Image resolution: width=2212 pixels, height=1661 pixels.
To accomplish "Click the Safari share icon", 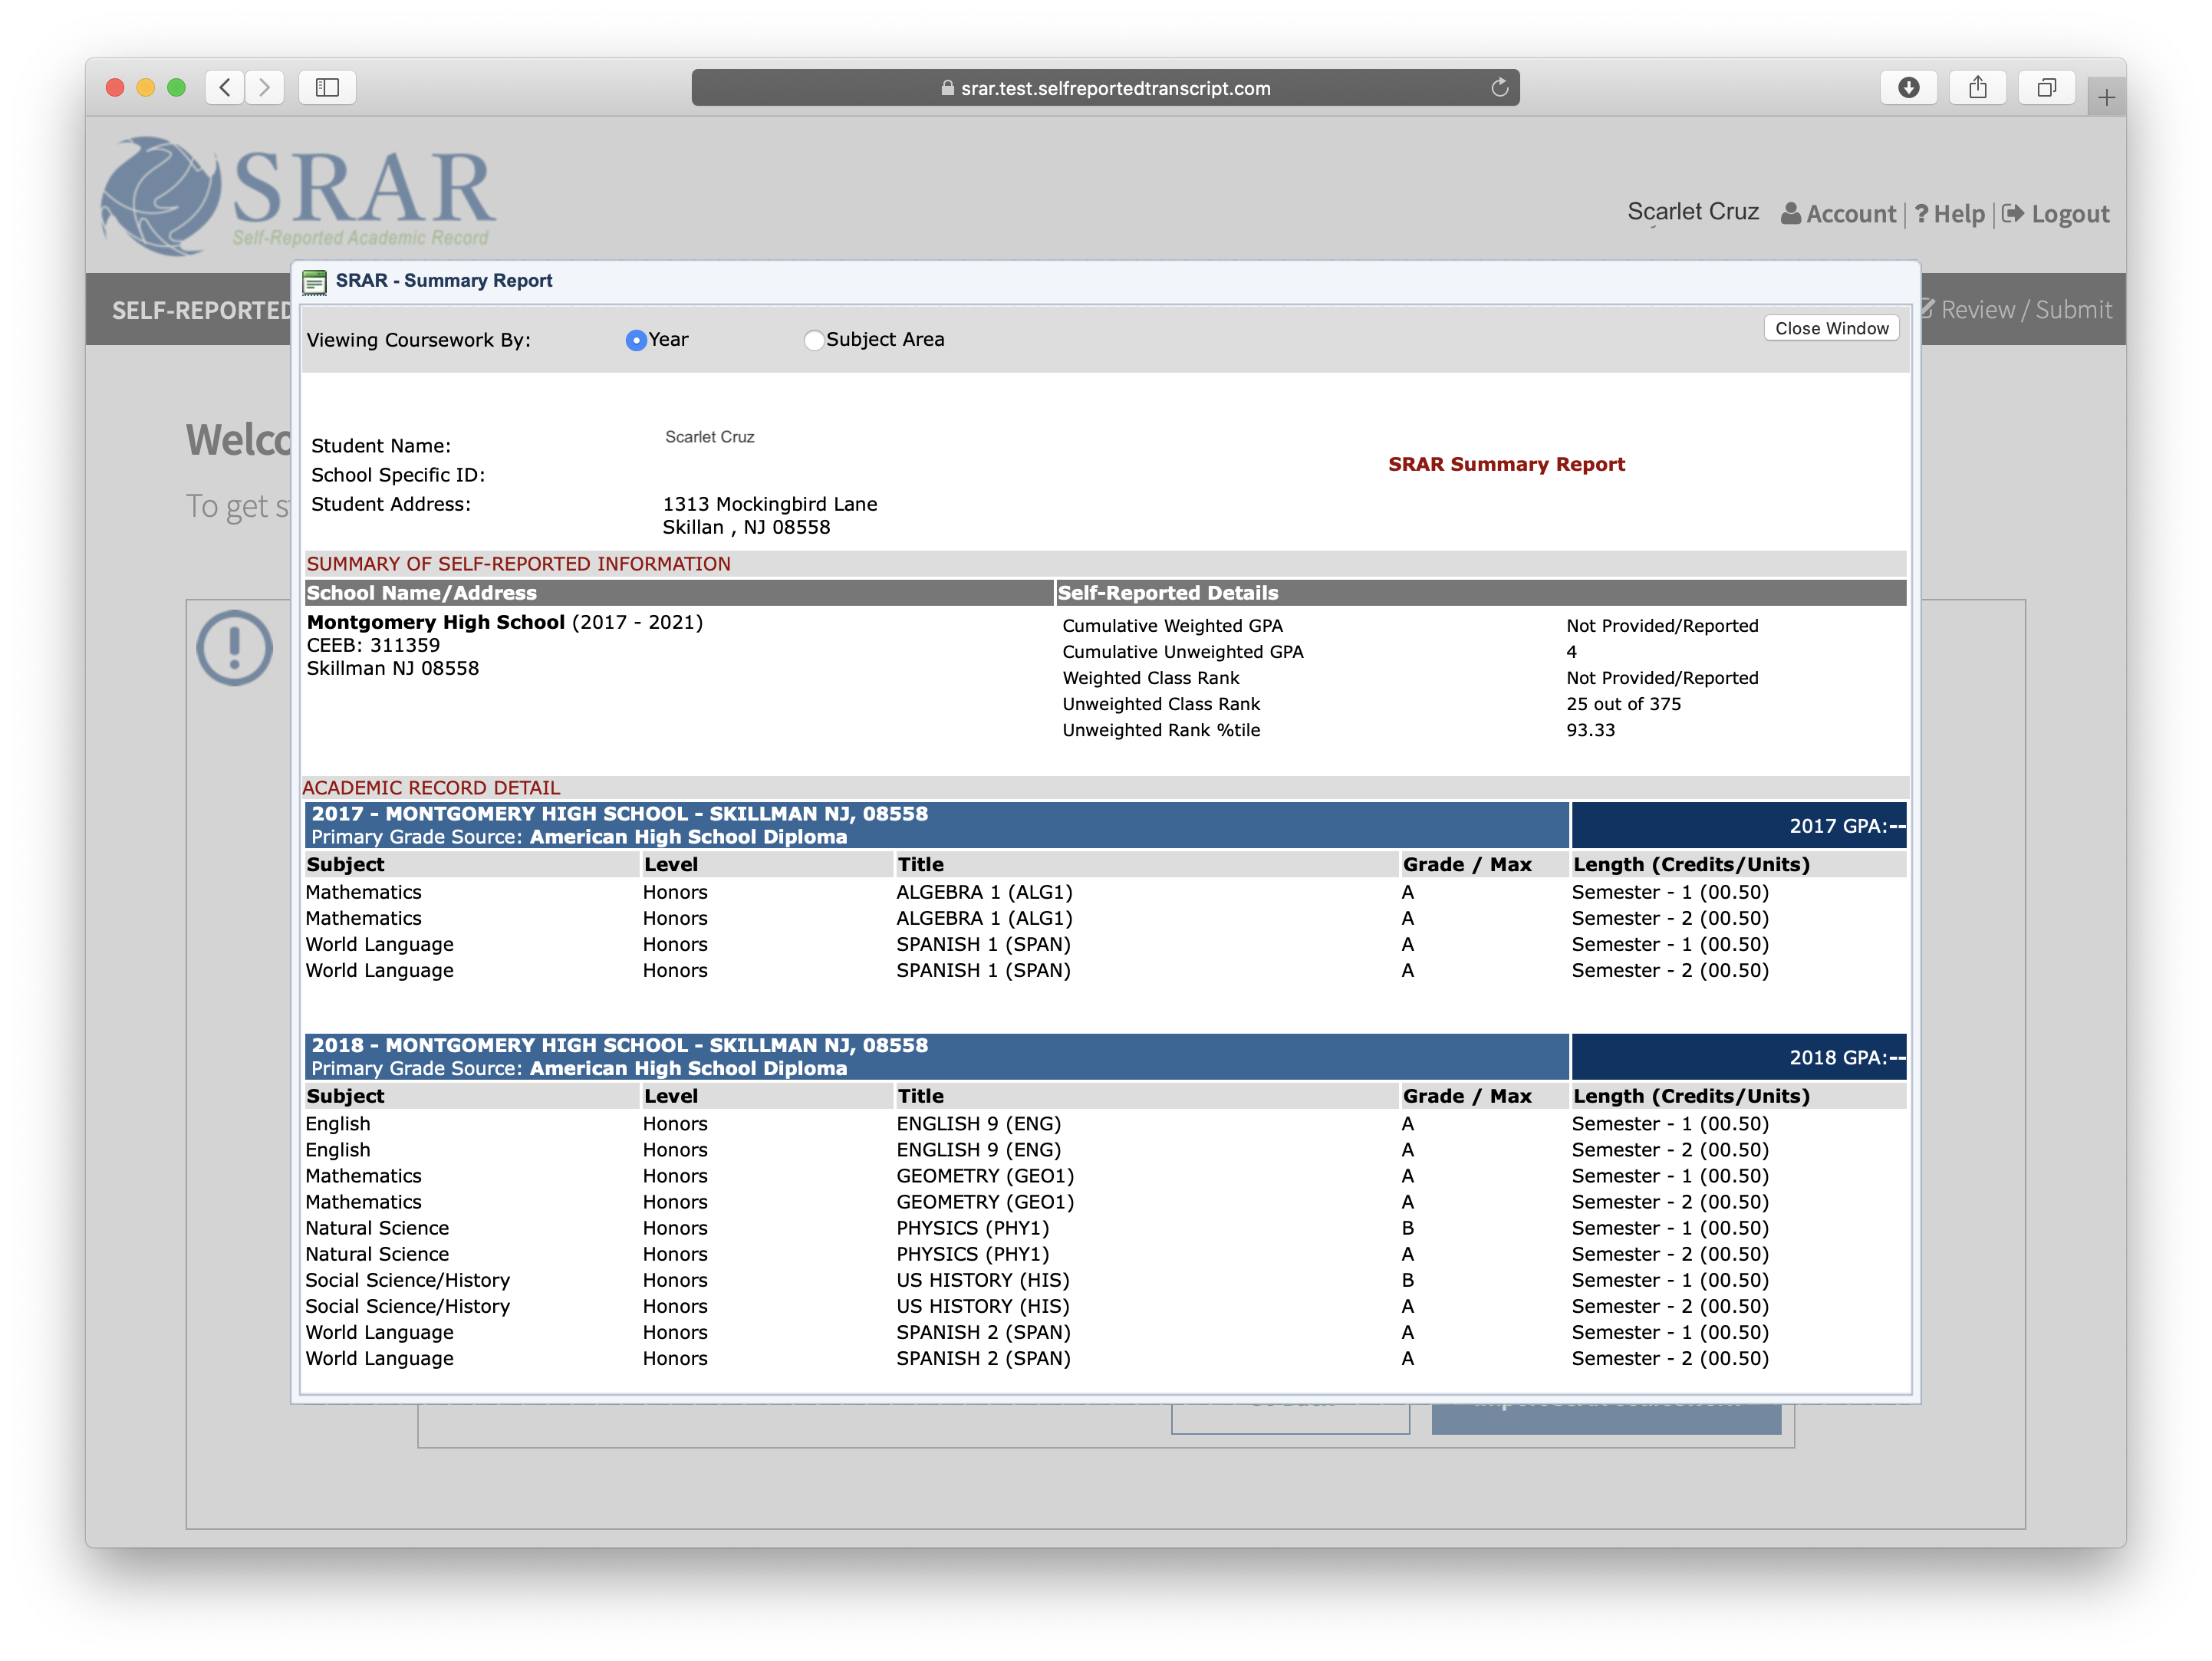I will [x=1977, y=88].
